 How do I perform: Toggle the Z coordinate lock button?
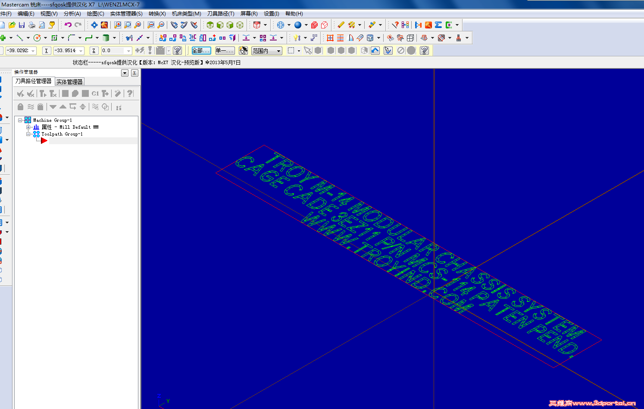(x=94, y=51)
